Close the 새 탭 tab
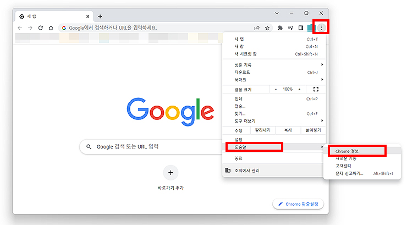This screenshot has height=225, width=407. (x=88, y=17)
